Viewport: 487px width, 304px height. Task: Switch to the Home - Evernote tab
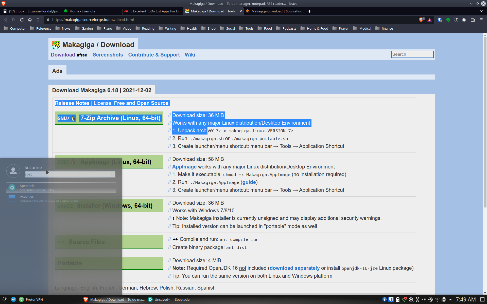click(92, 11)
